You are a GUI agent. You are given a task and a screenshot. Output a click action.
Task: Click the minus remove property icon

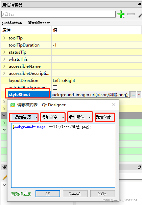(131, 14)
